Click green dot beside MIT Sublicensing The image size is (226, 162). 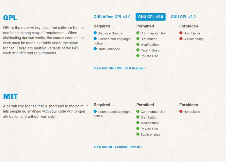(x=138, y=134)
